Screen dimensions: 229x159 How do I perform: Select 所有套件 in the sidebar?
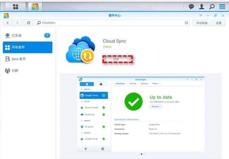27,47
